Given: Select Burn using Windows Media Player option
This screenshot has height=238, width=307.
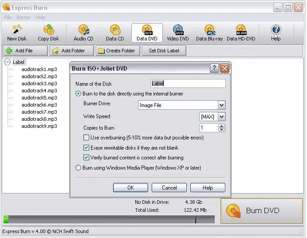Looking at the screenshot, I should 79,168.
